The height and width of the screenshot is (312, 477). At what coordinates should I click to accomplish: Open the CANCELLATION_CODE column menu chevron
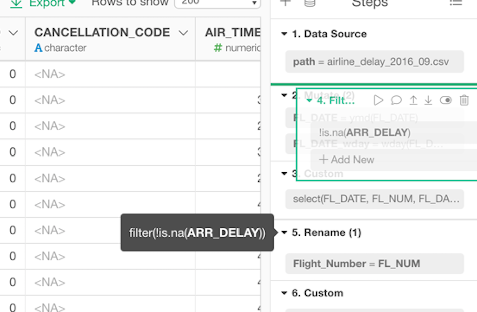(183, 33)
